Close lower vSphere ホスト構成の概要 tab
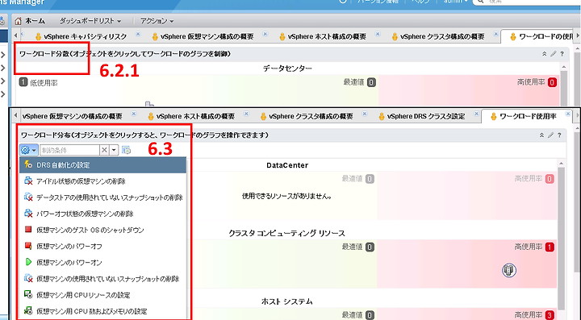The image size is (581, 320). click(246, 114)
